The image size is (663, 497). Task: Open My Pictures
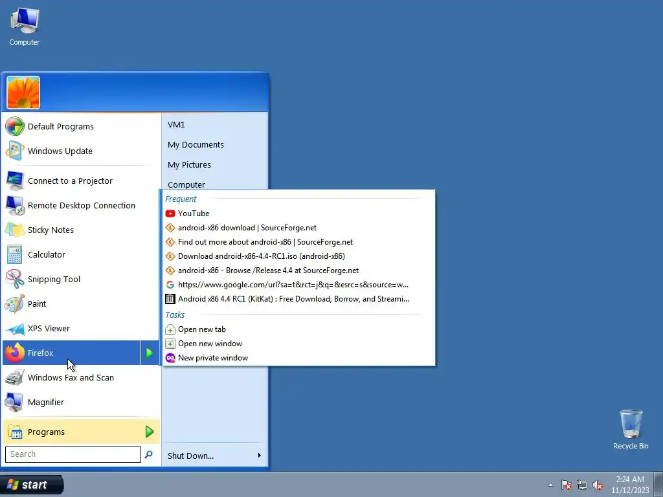215,165
